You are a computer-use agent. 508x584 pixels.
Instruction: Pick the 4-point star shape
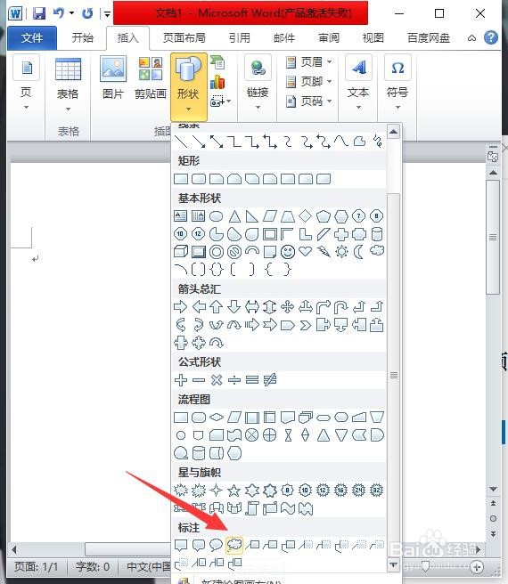tap(217, 491)
